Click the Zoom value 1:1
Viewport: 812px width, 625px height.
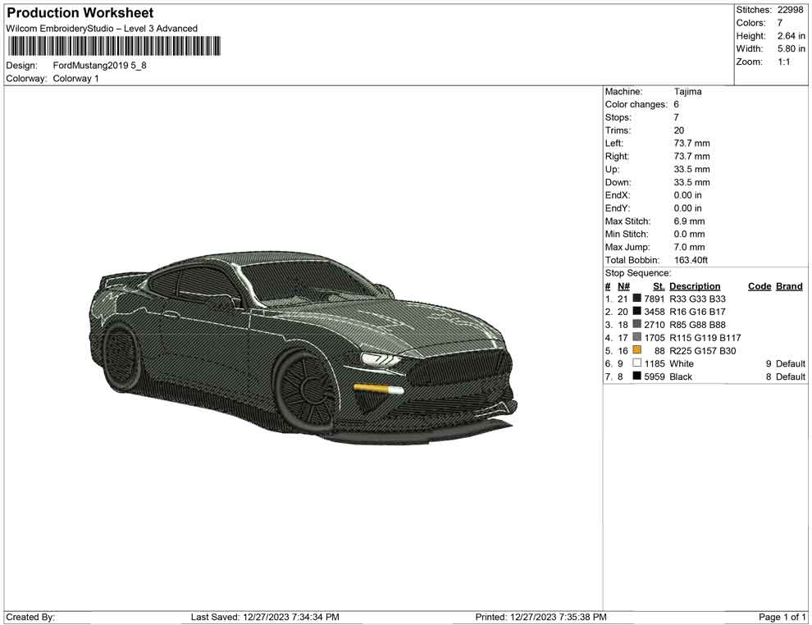(783, 62)
